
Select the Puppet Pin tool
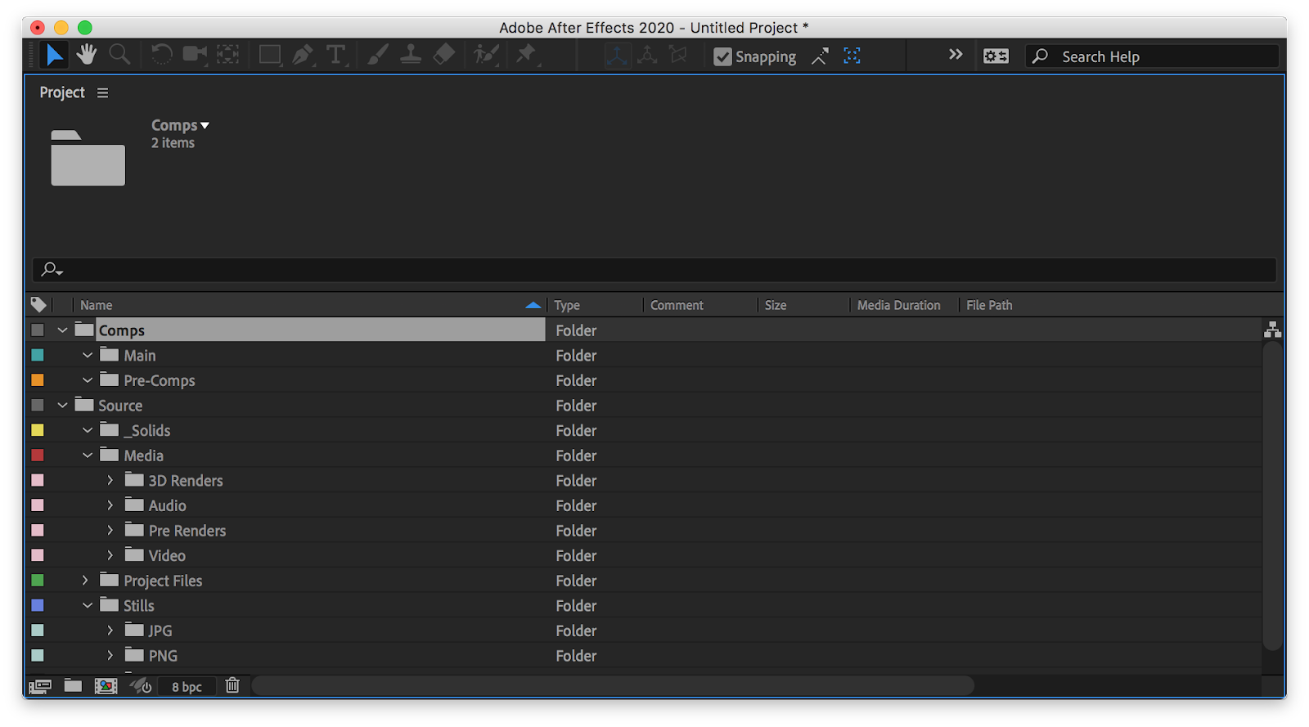pyautogui.click(x=526, y=55)
